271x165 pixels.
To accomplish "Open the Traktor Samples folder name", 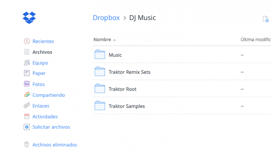I will (x=127, y=106).
